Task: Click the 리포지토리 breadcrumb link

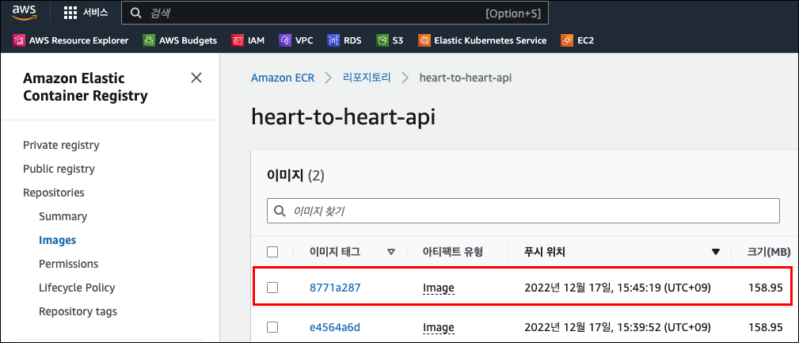Action: pos(367,78)
